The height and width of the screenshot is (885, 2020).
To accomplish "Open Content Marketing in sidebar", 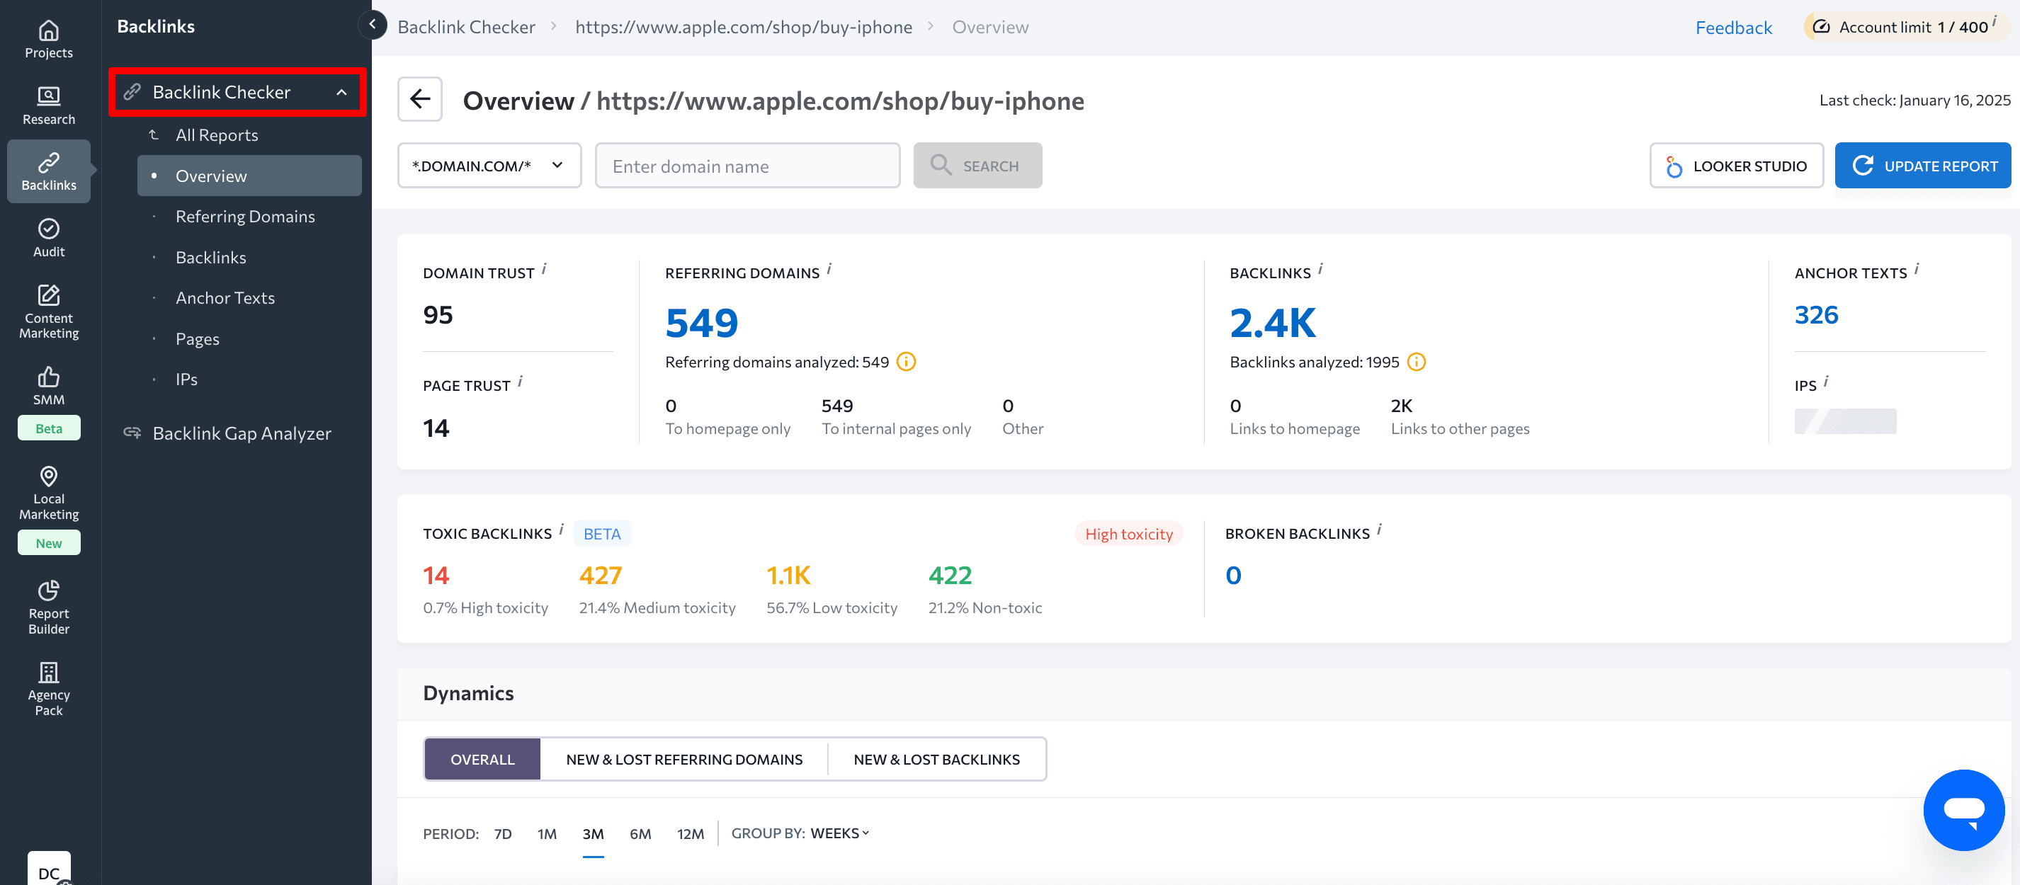I will [x=49, y=312].
